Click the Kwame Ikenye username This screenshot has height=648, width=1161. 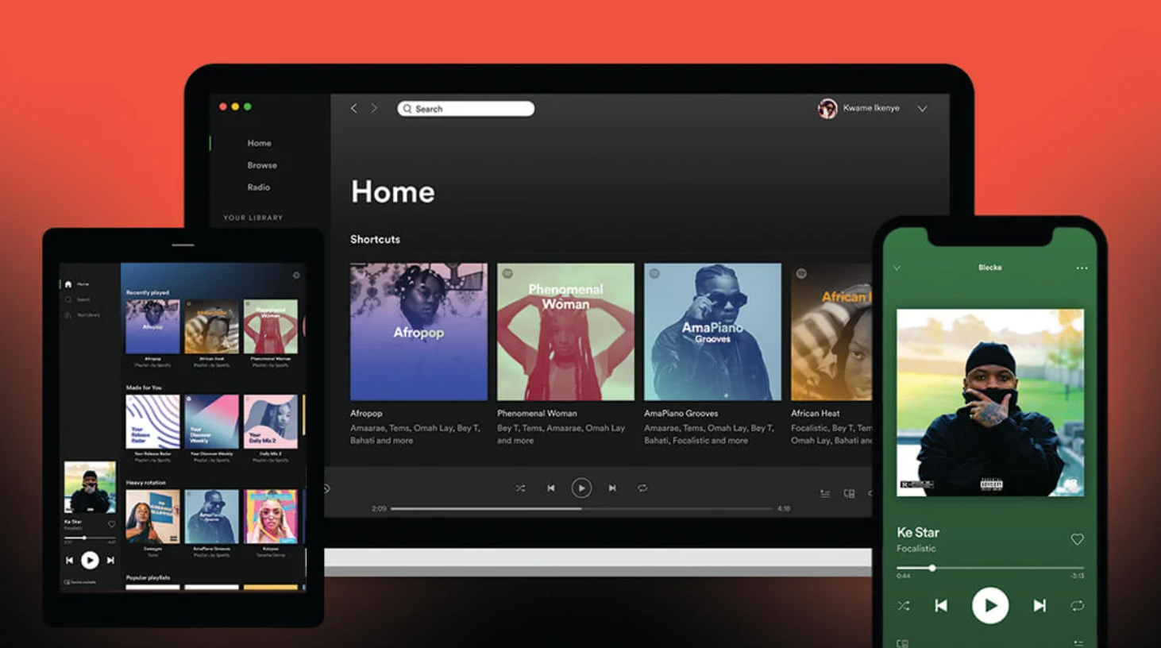point(871,108)
